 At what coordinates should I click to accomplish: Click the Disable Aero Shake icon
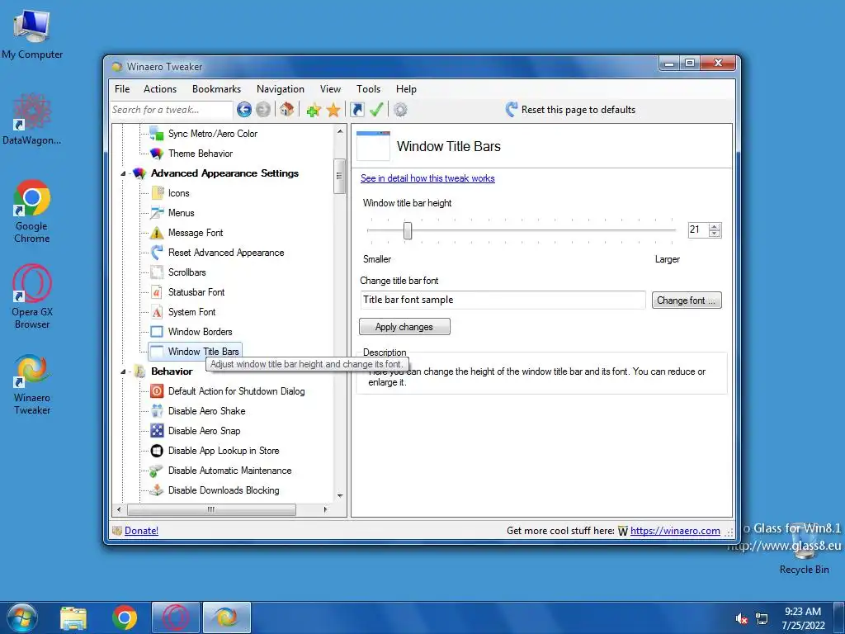coord(157,411)
